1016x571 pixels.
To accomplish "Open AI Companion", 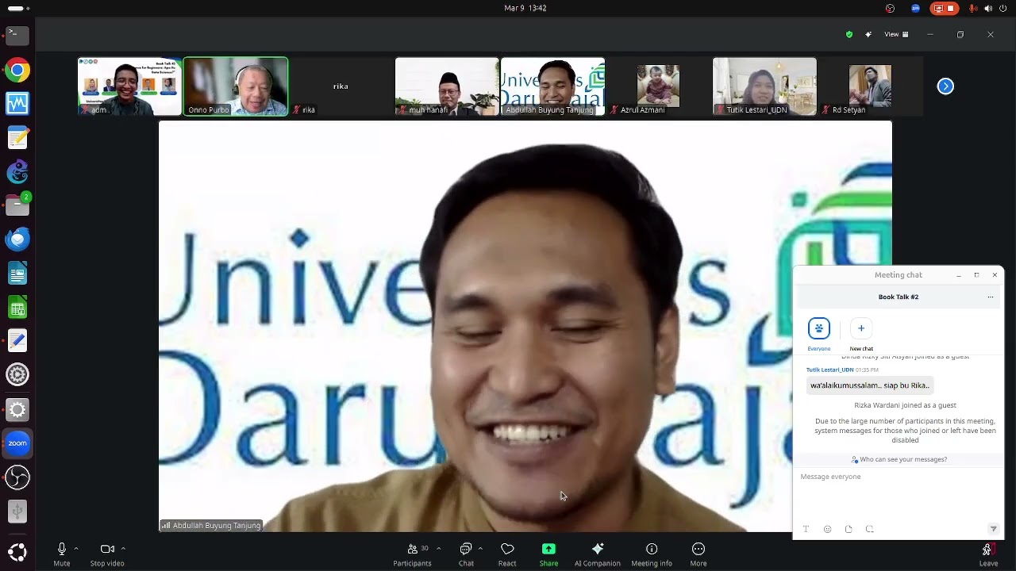I will (x=598, y=554).
